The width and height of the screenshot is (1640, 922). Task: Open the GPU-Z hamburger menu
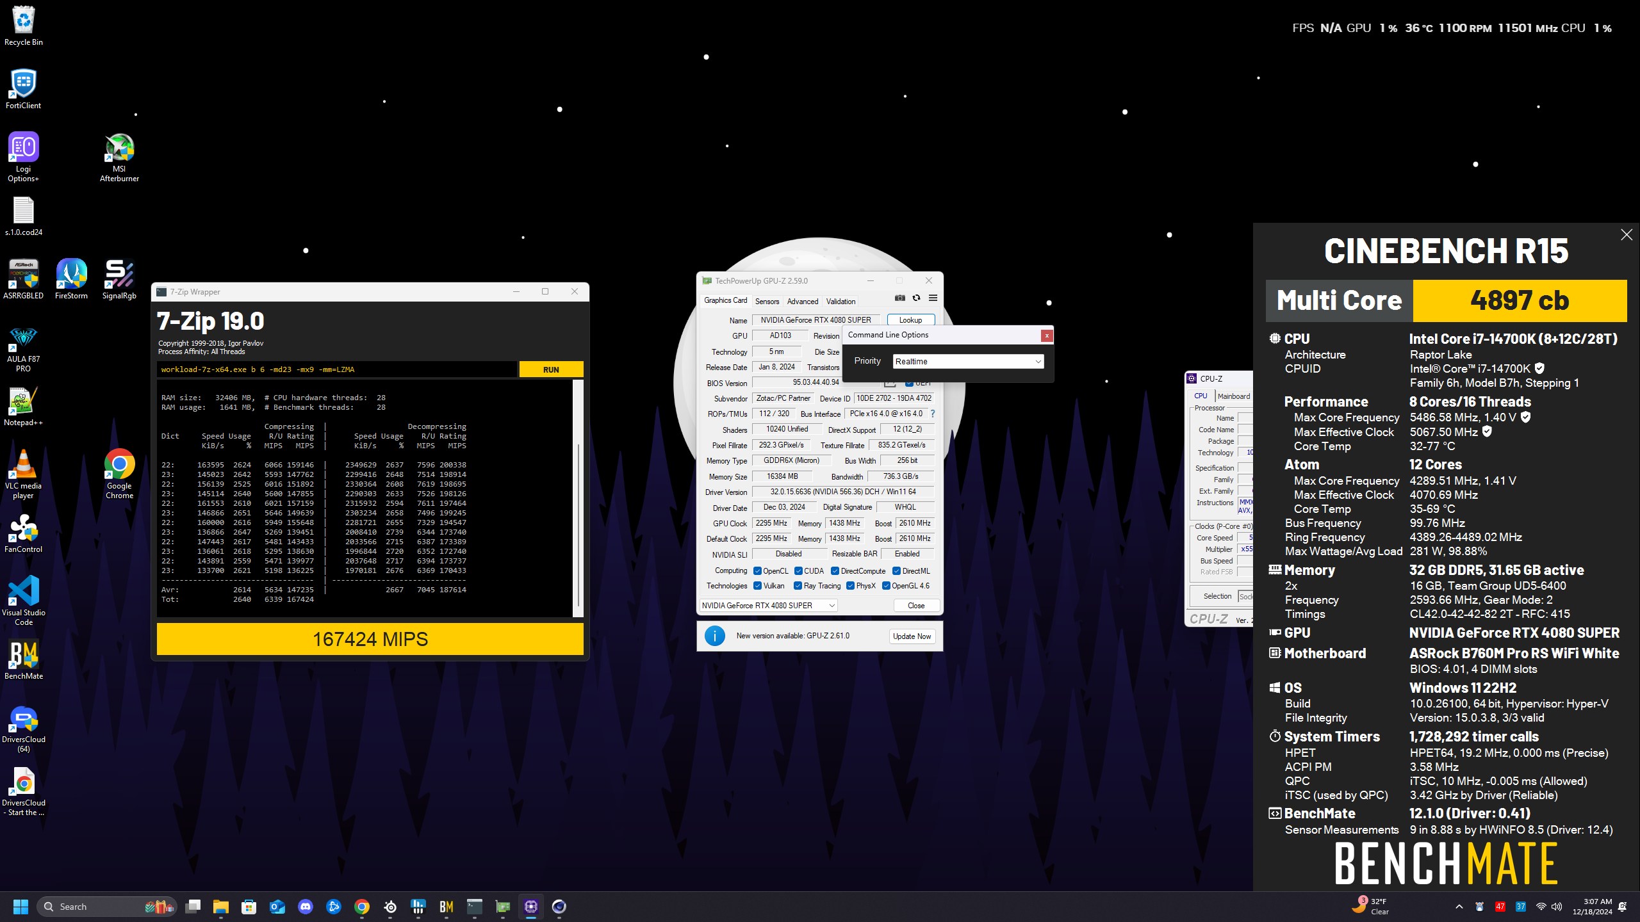(x=933, y=298)
